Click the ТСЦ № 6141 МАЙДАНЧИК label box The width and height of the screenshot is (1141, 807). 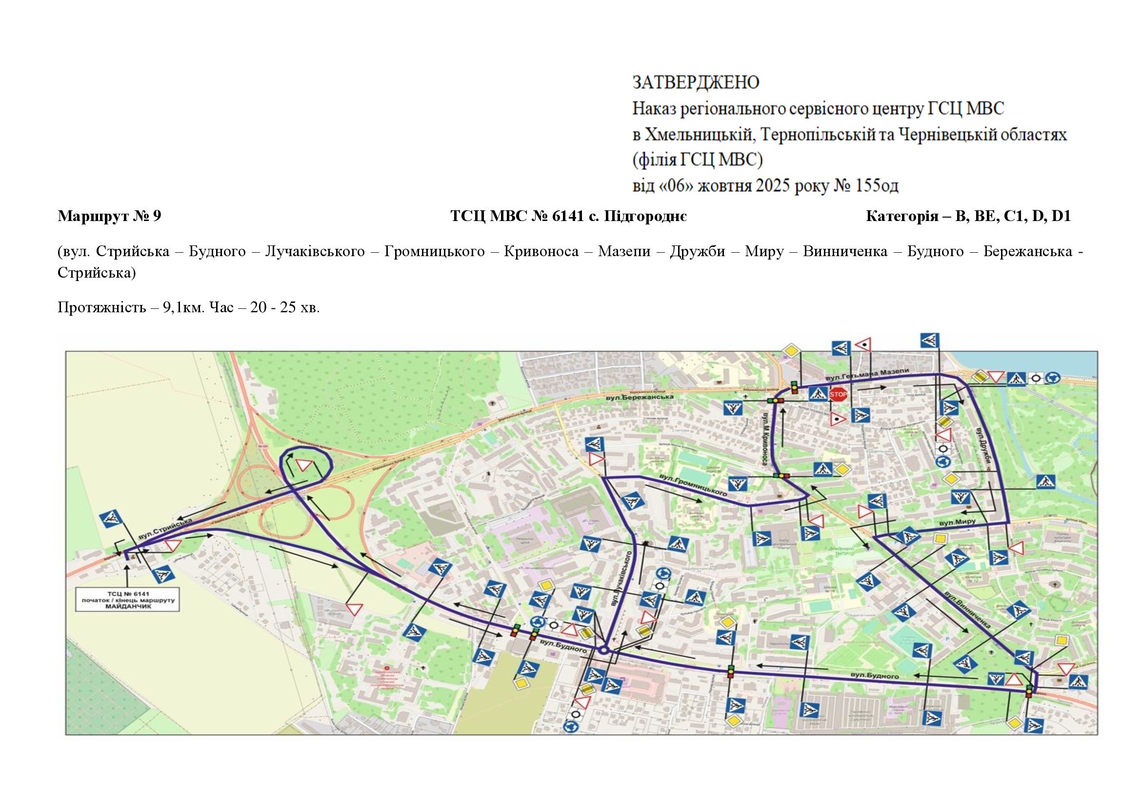coord(128,600)
